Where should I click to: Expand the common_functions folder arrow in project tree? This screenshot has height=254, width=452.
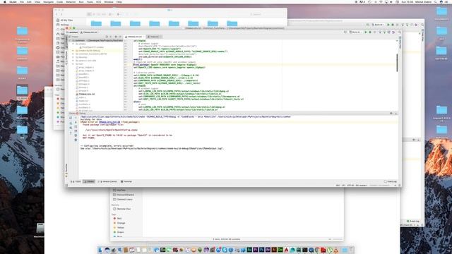point(73,54)
